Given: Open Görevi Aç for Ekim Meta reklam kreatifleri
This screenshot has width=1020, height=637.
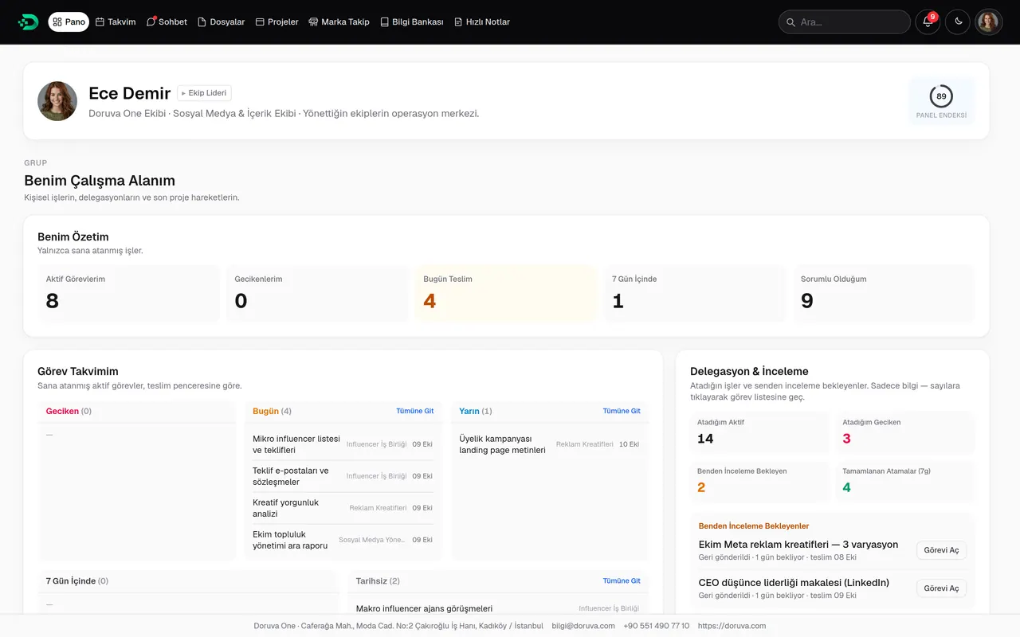Looking at the screenshot, I should [x=941, y=550].
